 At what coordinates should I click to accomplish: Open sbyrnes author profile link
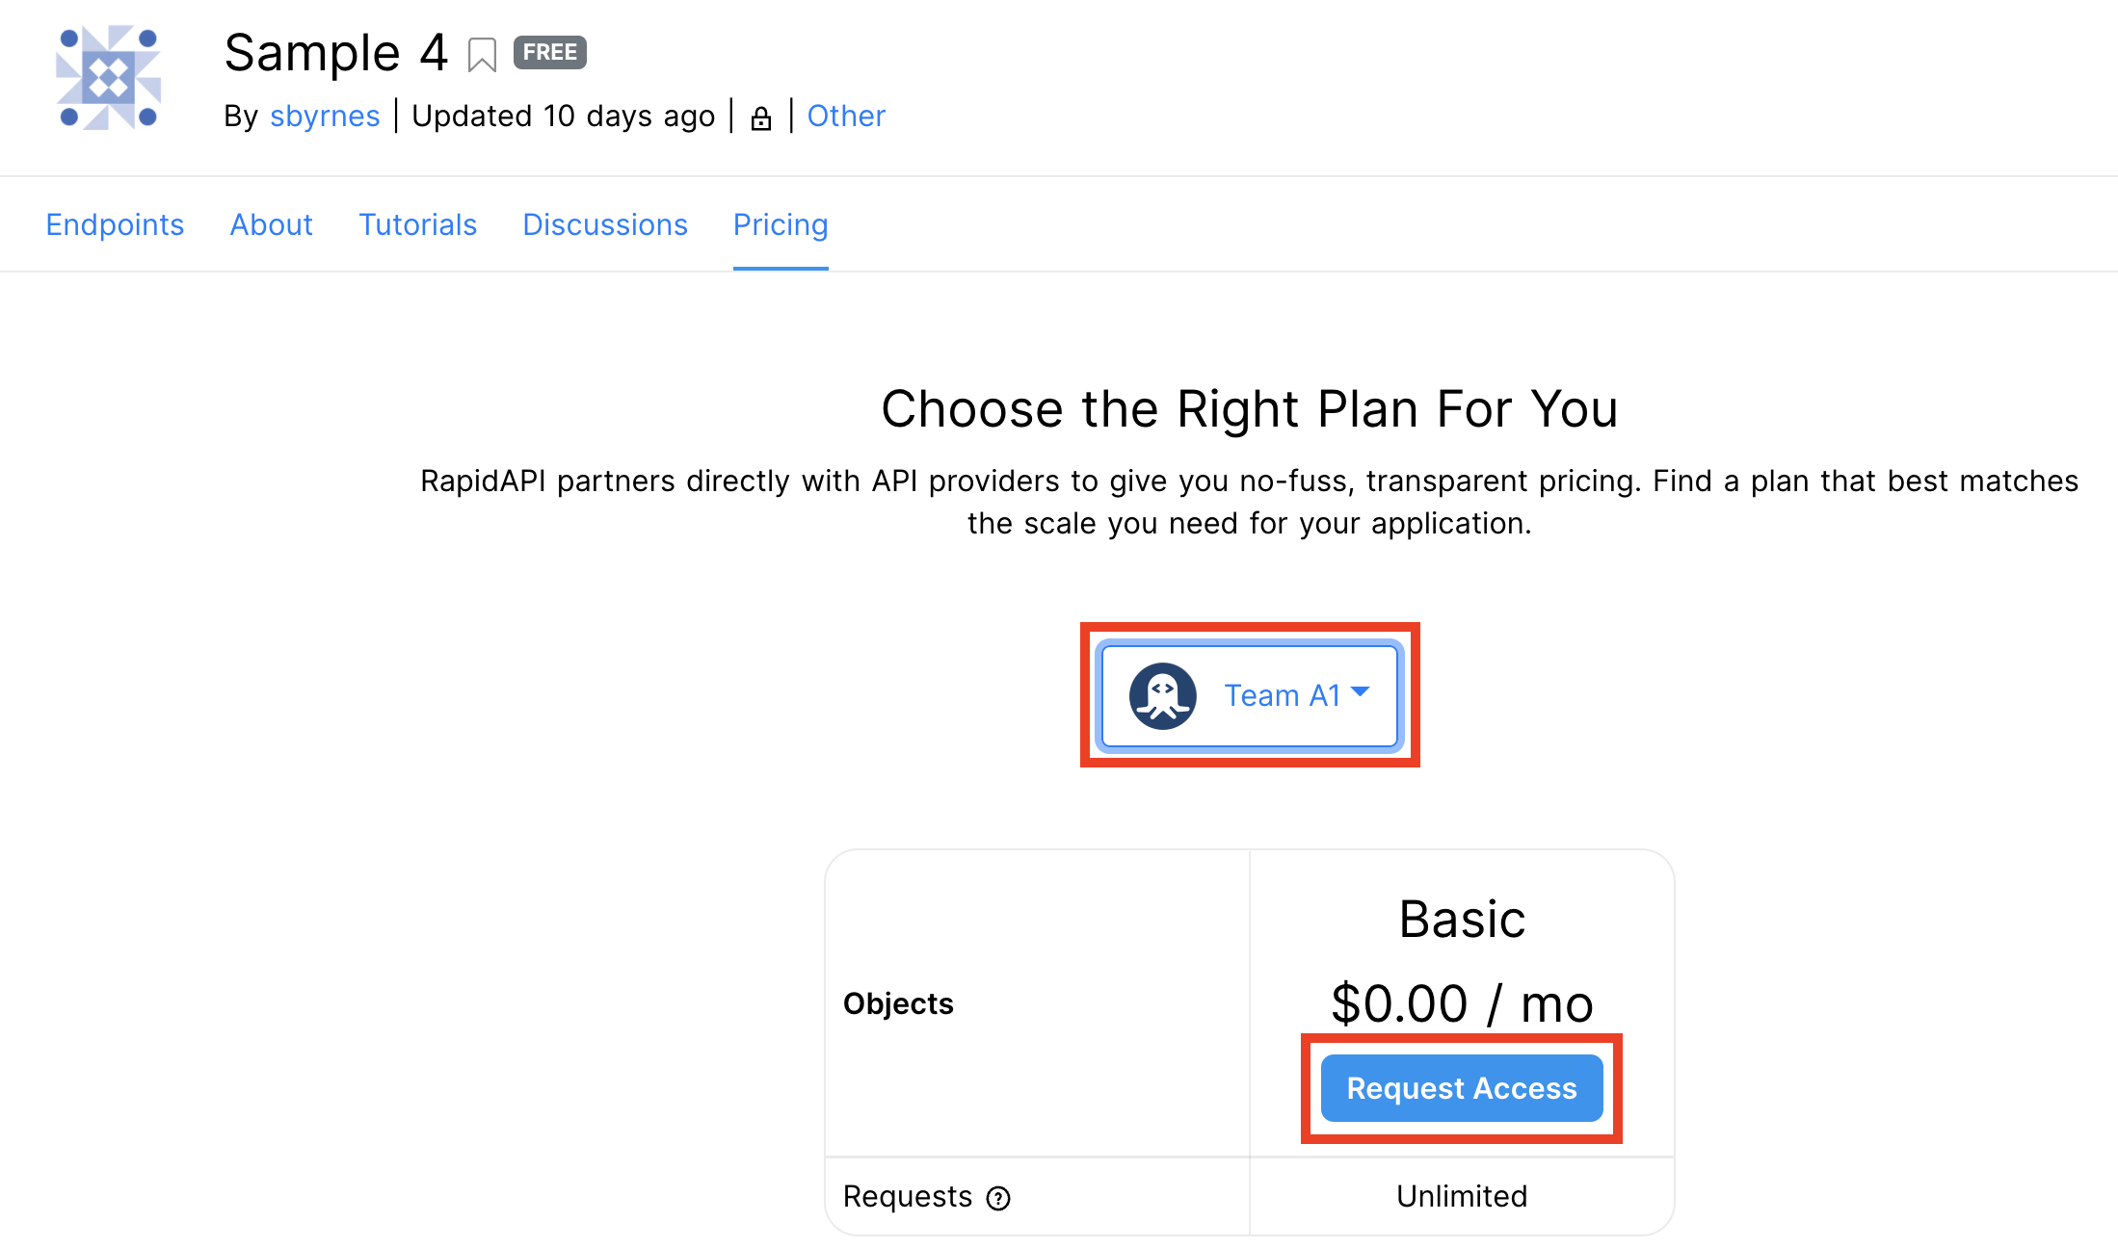[x=325, y=117]
